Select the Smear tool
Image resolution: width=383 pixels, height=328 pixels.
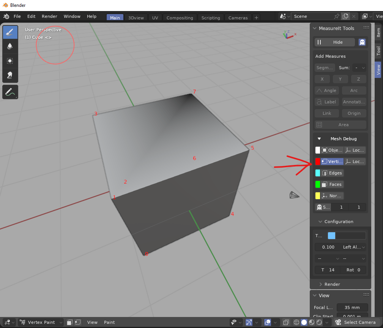(x=10, y=75)
